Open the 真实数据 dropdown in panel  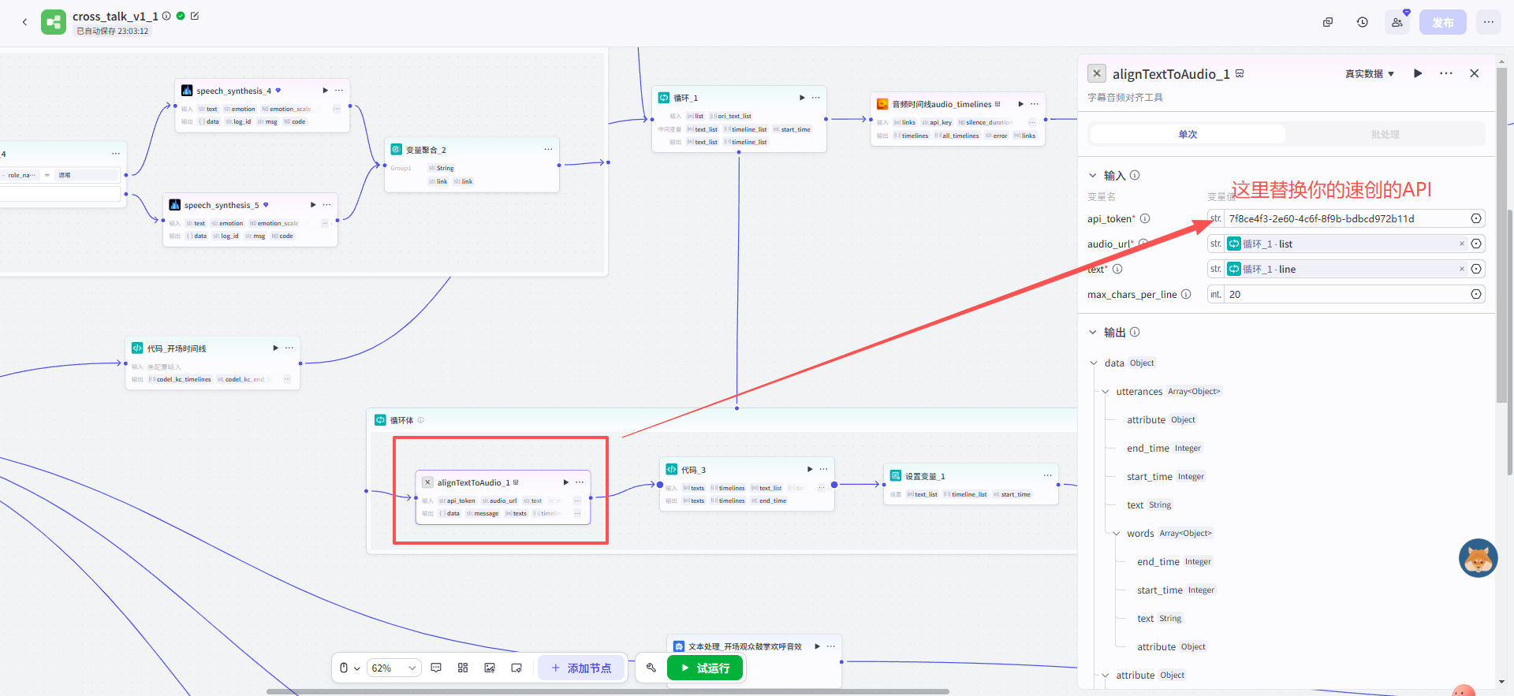(x=1369, y=73)
